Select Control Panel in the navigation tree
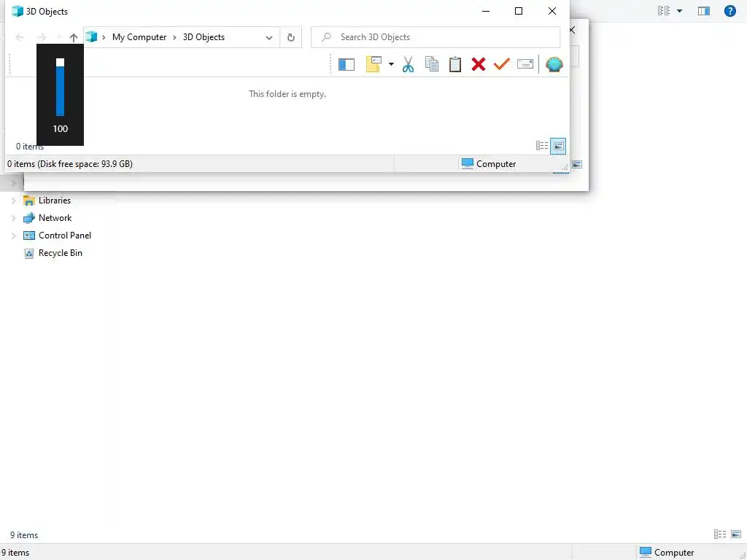The height and width of the screenshot is (560, 747). click(65, 236)
